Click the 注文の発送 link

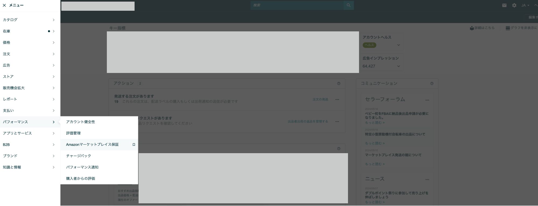click(x=320, y=100)
